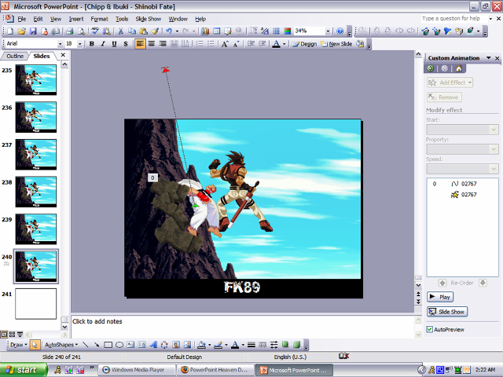Open Microsoft Office help icon
Screen dimensions: 503x377
pyautogui.click(x=340, y=31)
